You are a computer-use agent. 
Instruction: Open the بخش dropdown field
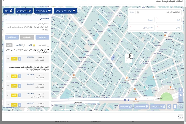point(169,28)
